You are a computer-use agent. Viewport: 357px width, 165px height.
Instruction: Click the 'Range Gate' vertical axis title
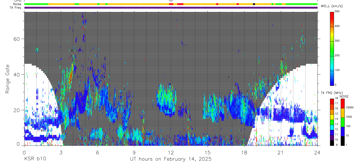[x=7, y=79]
